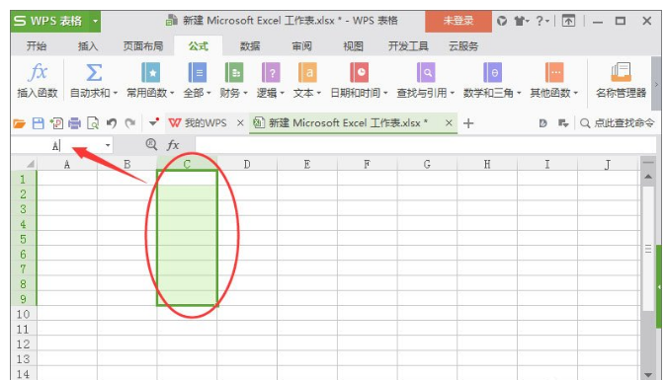
Task: Open the All (全部) functions list
Action: pyautogui.click(x=197, y=80)
